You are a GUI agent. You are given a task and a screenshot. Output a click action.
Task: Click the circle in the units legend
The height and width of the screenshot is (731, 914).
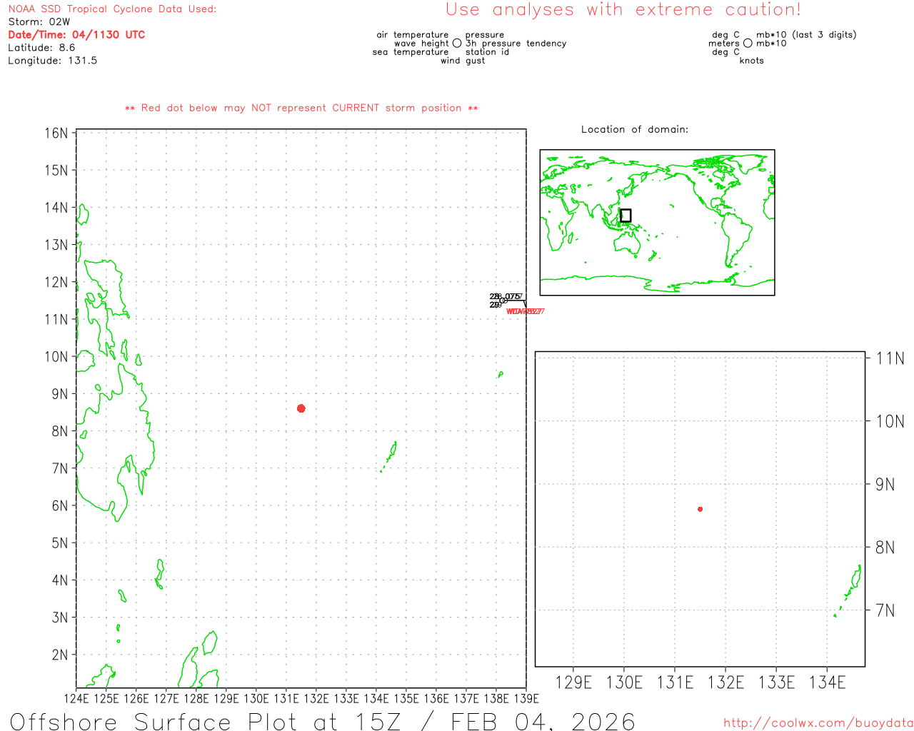click(x=748, y=44)
